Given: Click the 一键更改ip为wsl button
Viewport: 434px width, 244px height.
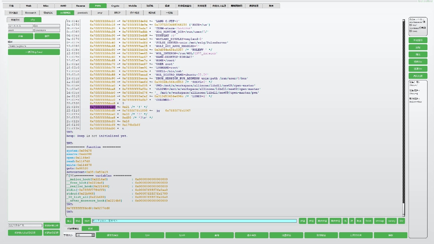Looking at the screenshot, I should (x=34, y=52).
